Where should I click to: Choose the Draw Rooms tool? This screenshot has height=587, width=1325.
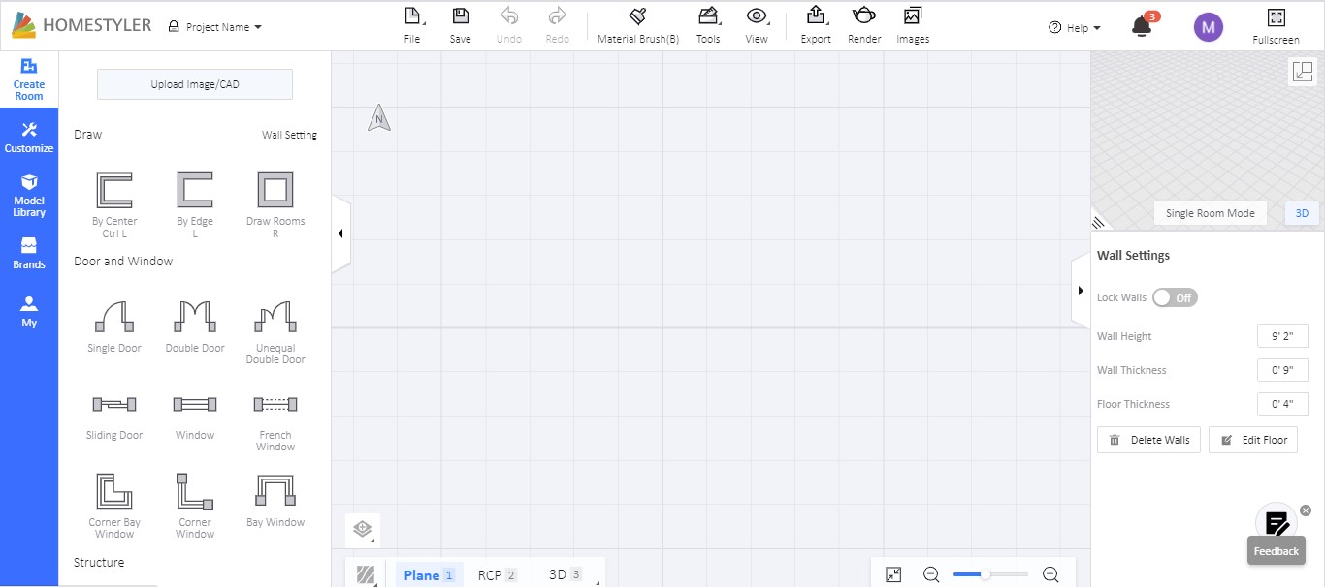(x=275, y=190)
